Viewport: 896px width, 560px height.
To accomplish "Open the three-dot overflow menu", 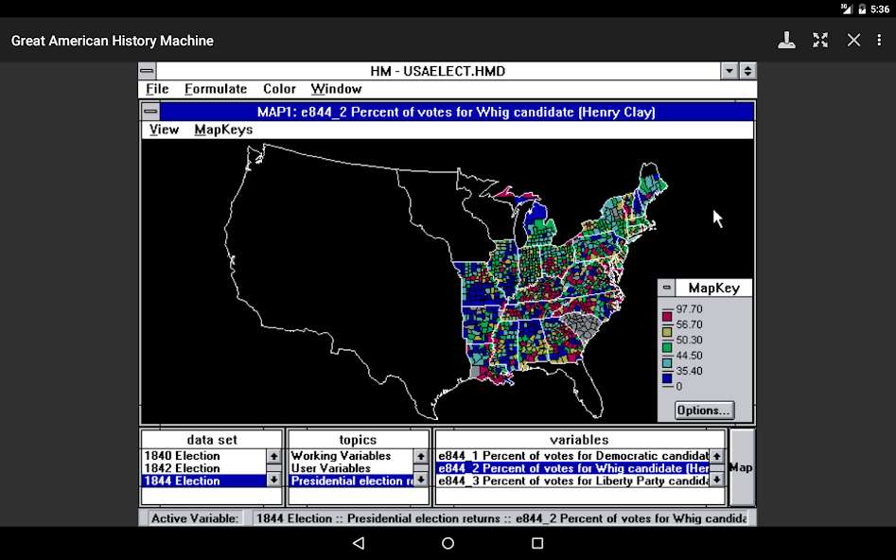I will pyautogui.click(x=880, y=41).
